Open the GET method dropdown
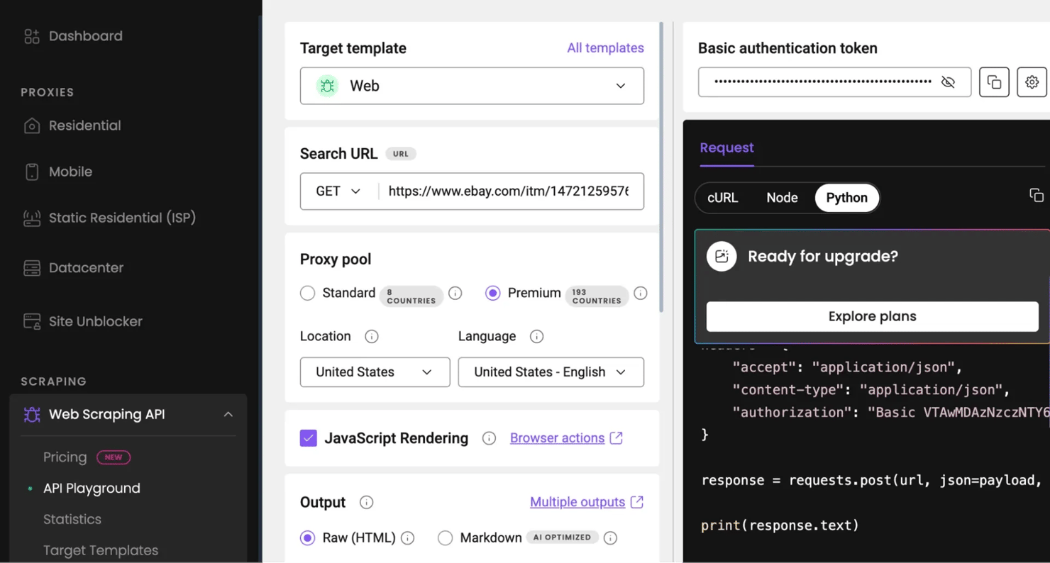The height and width of the screenshot is (563, 1050). 338,191
